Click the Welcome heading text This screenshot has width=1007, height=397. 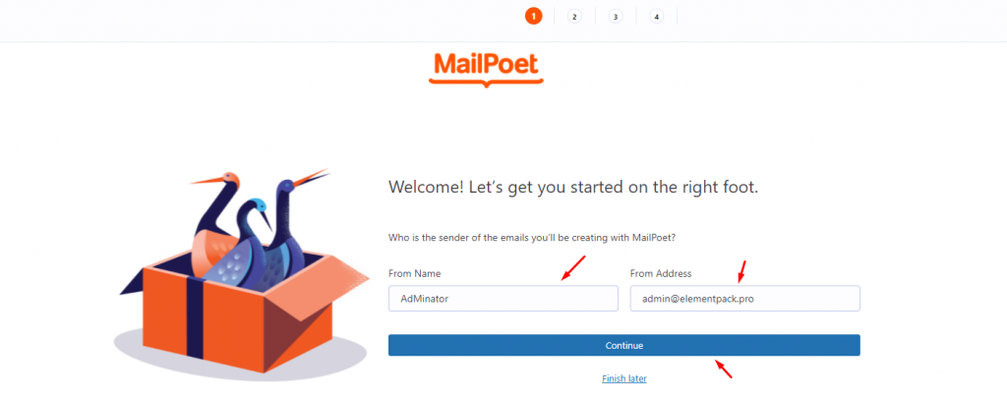[573, 187]
